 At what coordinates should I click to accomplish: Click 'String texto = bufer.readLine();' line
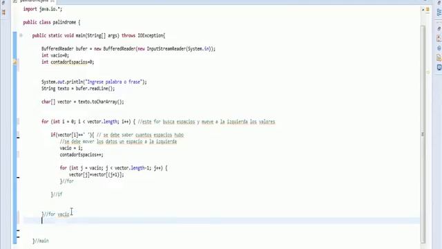(x=78, y=89)
